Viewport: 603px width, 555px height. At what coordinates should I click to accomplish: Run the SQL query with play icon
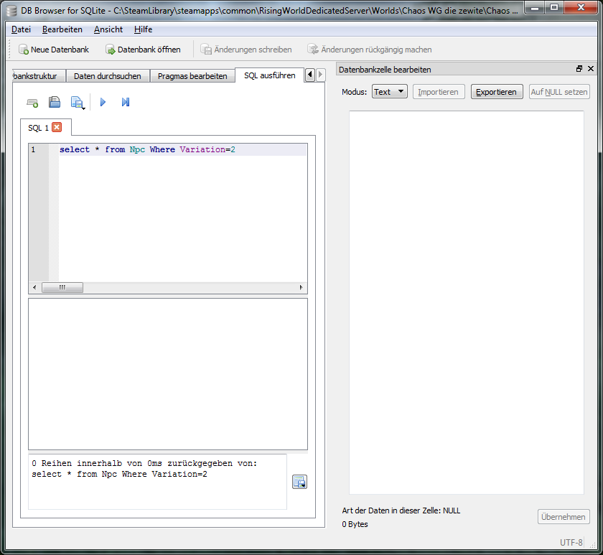[103, 103]
